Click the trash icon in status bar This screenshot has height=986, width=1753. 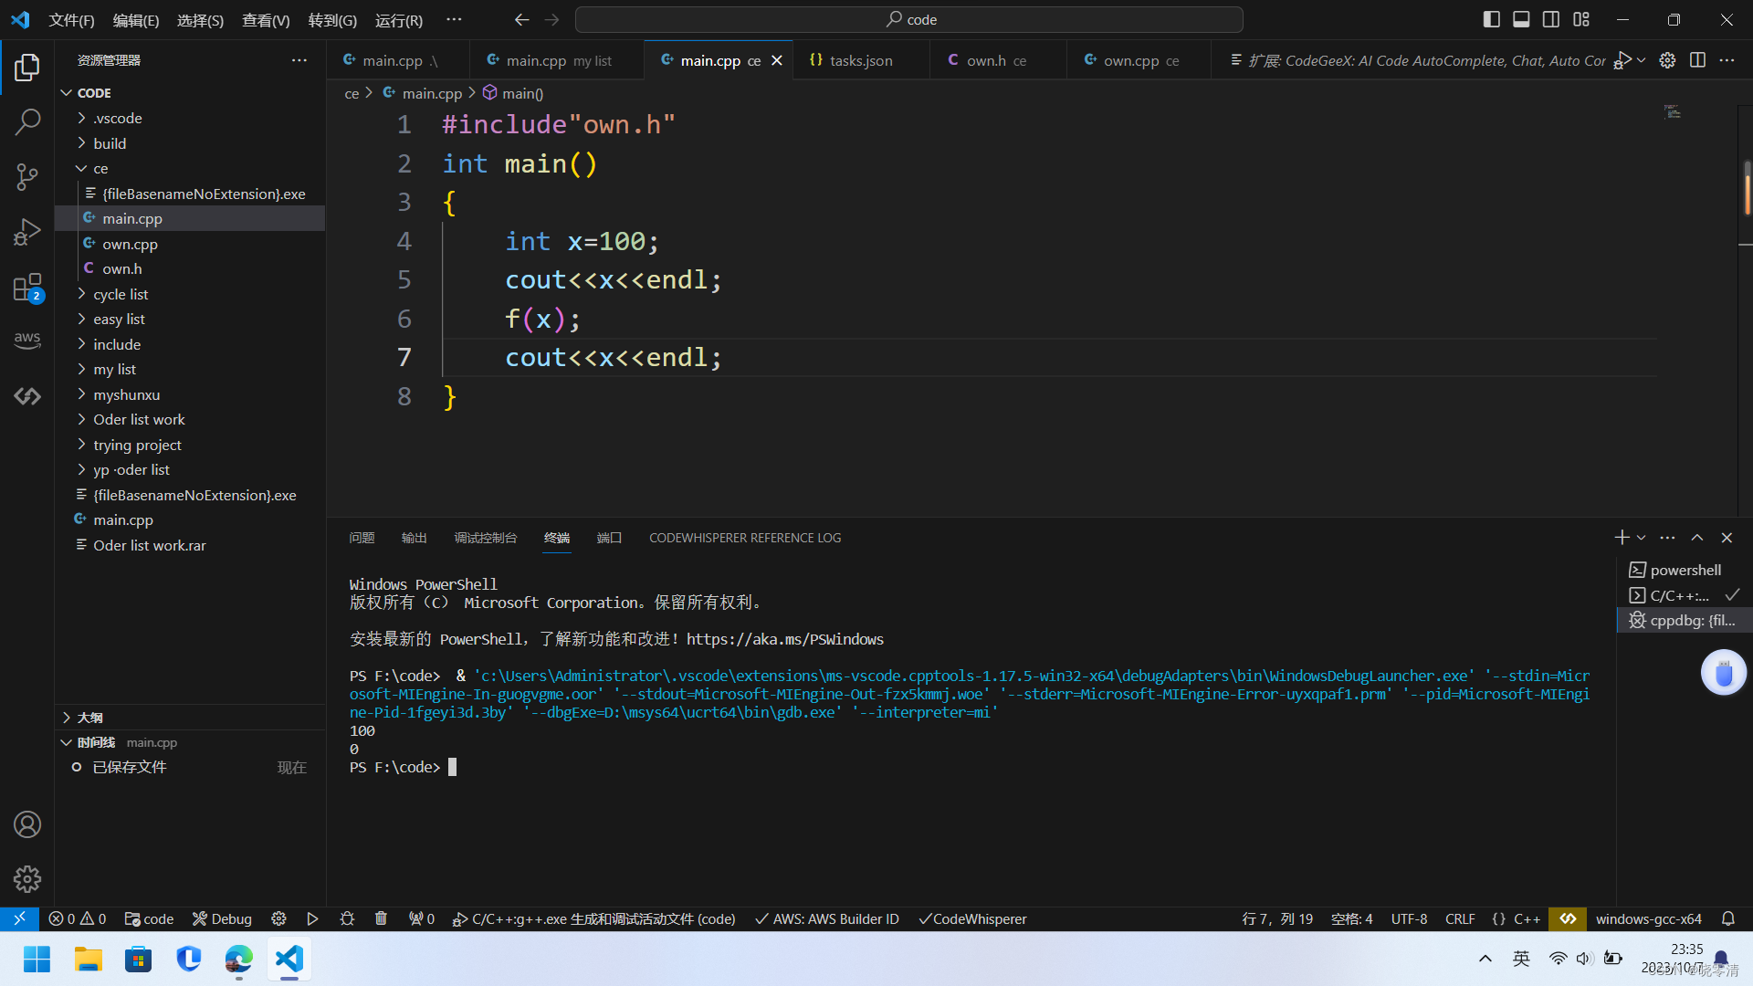point(381,919)
